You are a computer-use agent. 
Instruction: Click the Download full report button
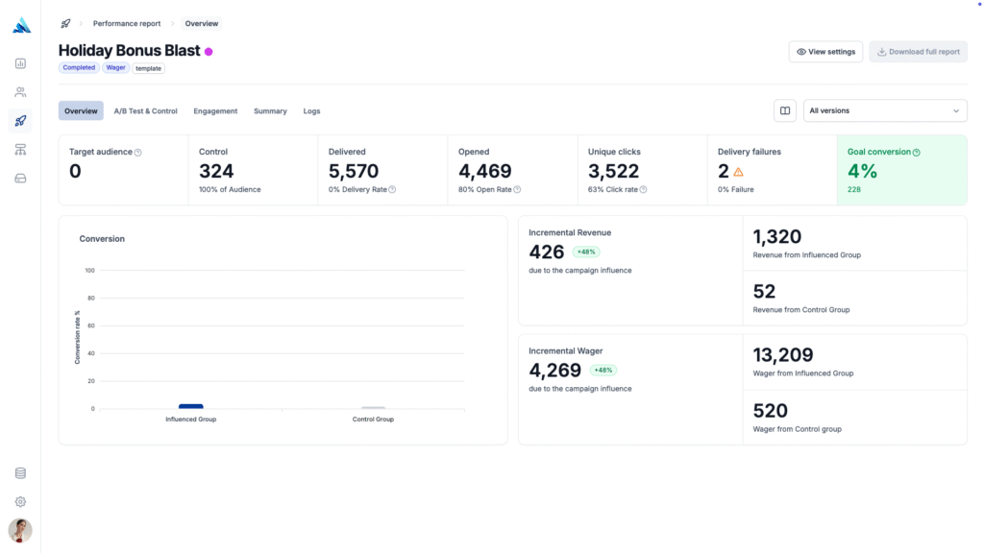[918, 52]
